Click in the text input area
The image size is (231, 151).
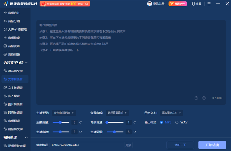pyautogui.click(x=131, y=62)
